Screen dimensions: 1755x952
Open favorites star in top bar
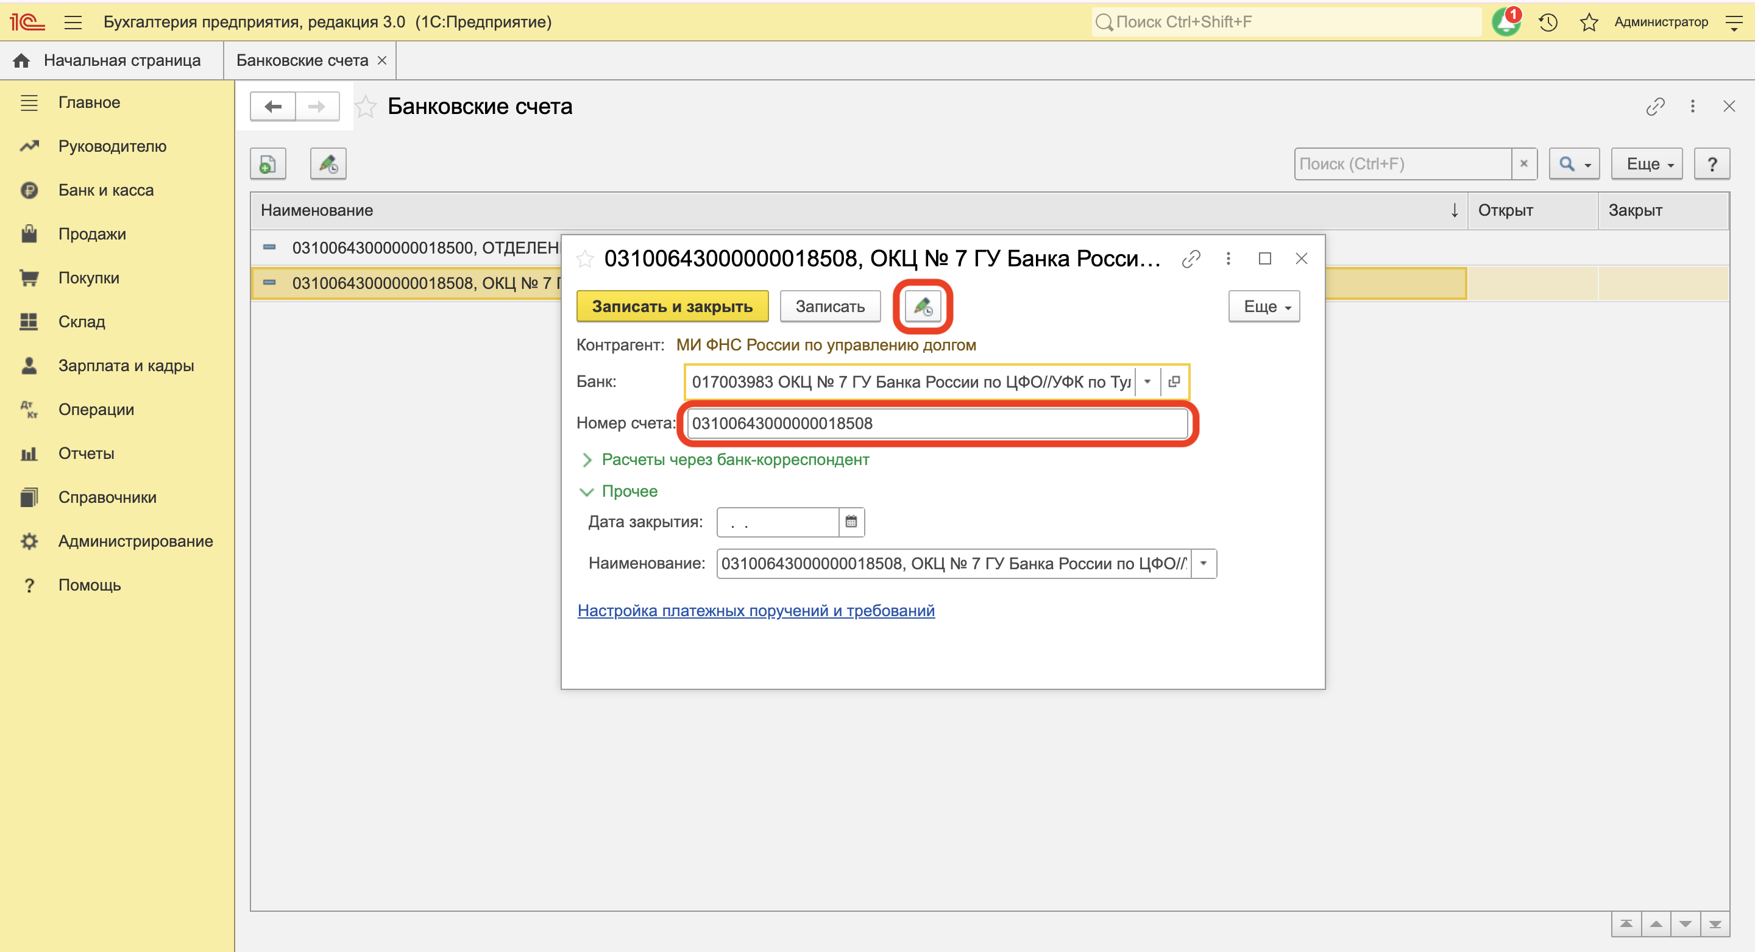pos(1589,22)
